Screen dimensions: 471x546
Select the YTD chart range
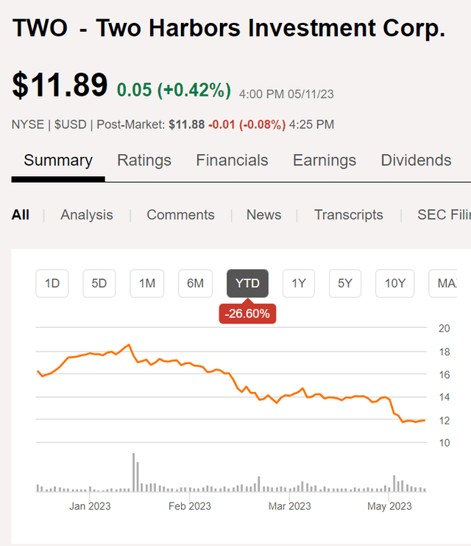247,283
